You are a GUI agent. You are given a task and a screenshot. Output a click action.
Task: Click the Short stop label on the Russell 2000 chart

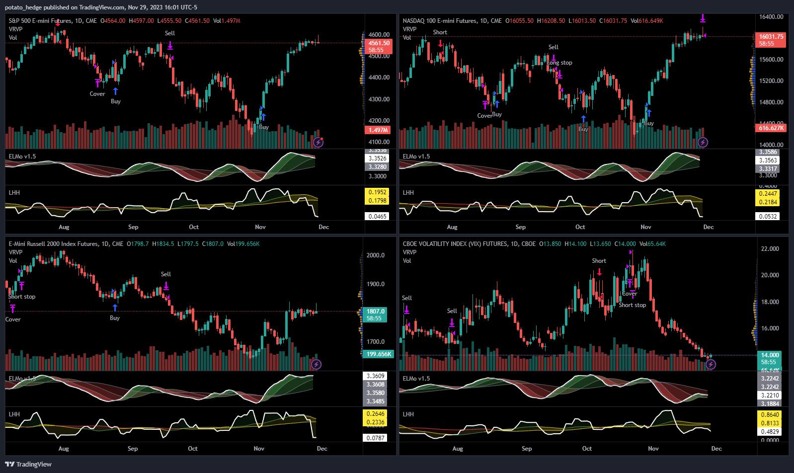pyautogui.click(x=22, y=297)
